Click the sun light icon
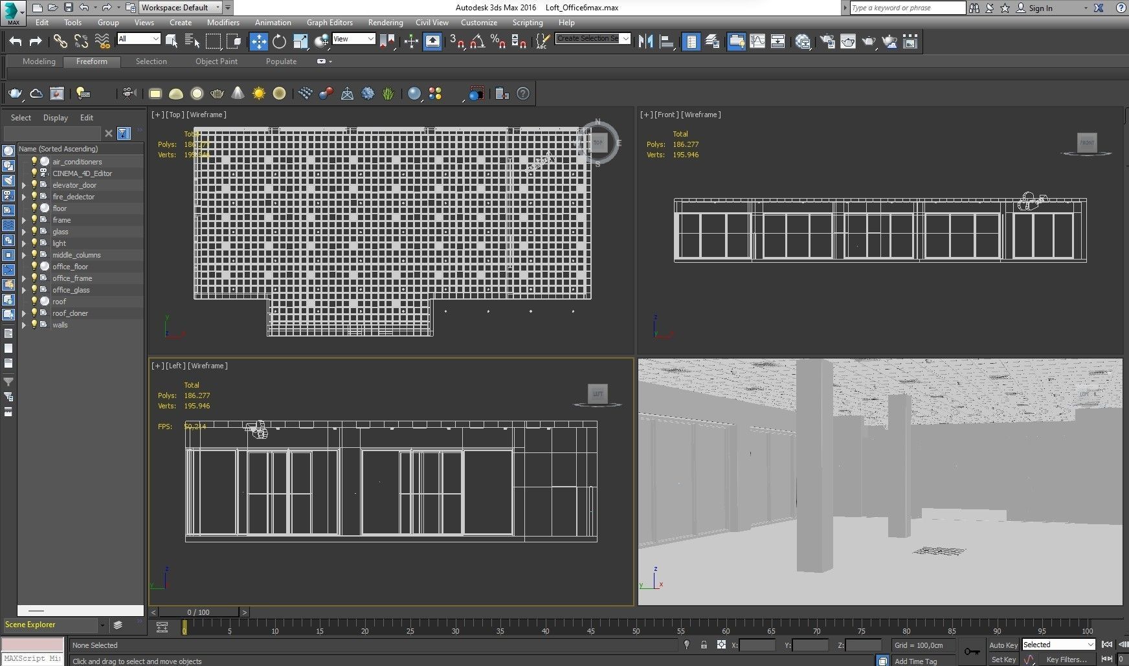Screen dimensions: 1129x666 [x=259, y=94]
